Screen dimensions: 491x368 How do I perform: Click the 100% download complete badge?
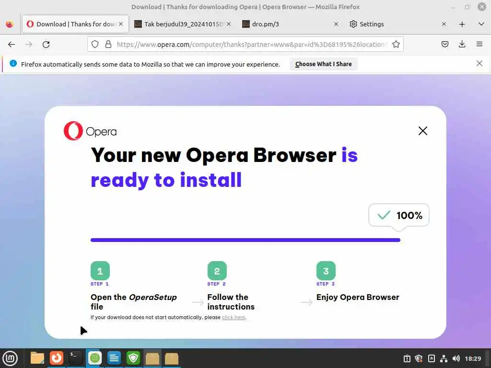point(399,215)
